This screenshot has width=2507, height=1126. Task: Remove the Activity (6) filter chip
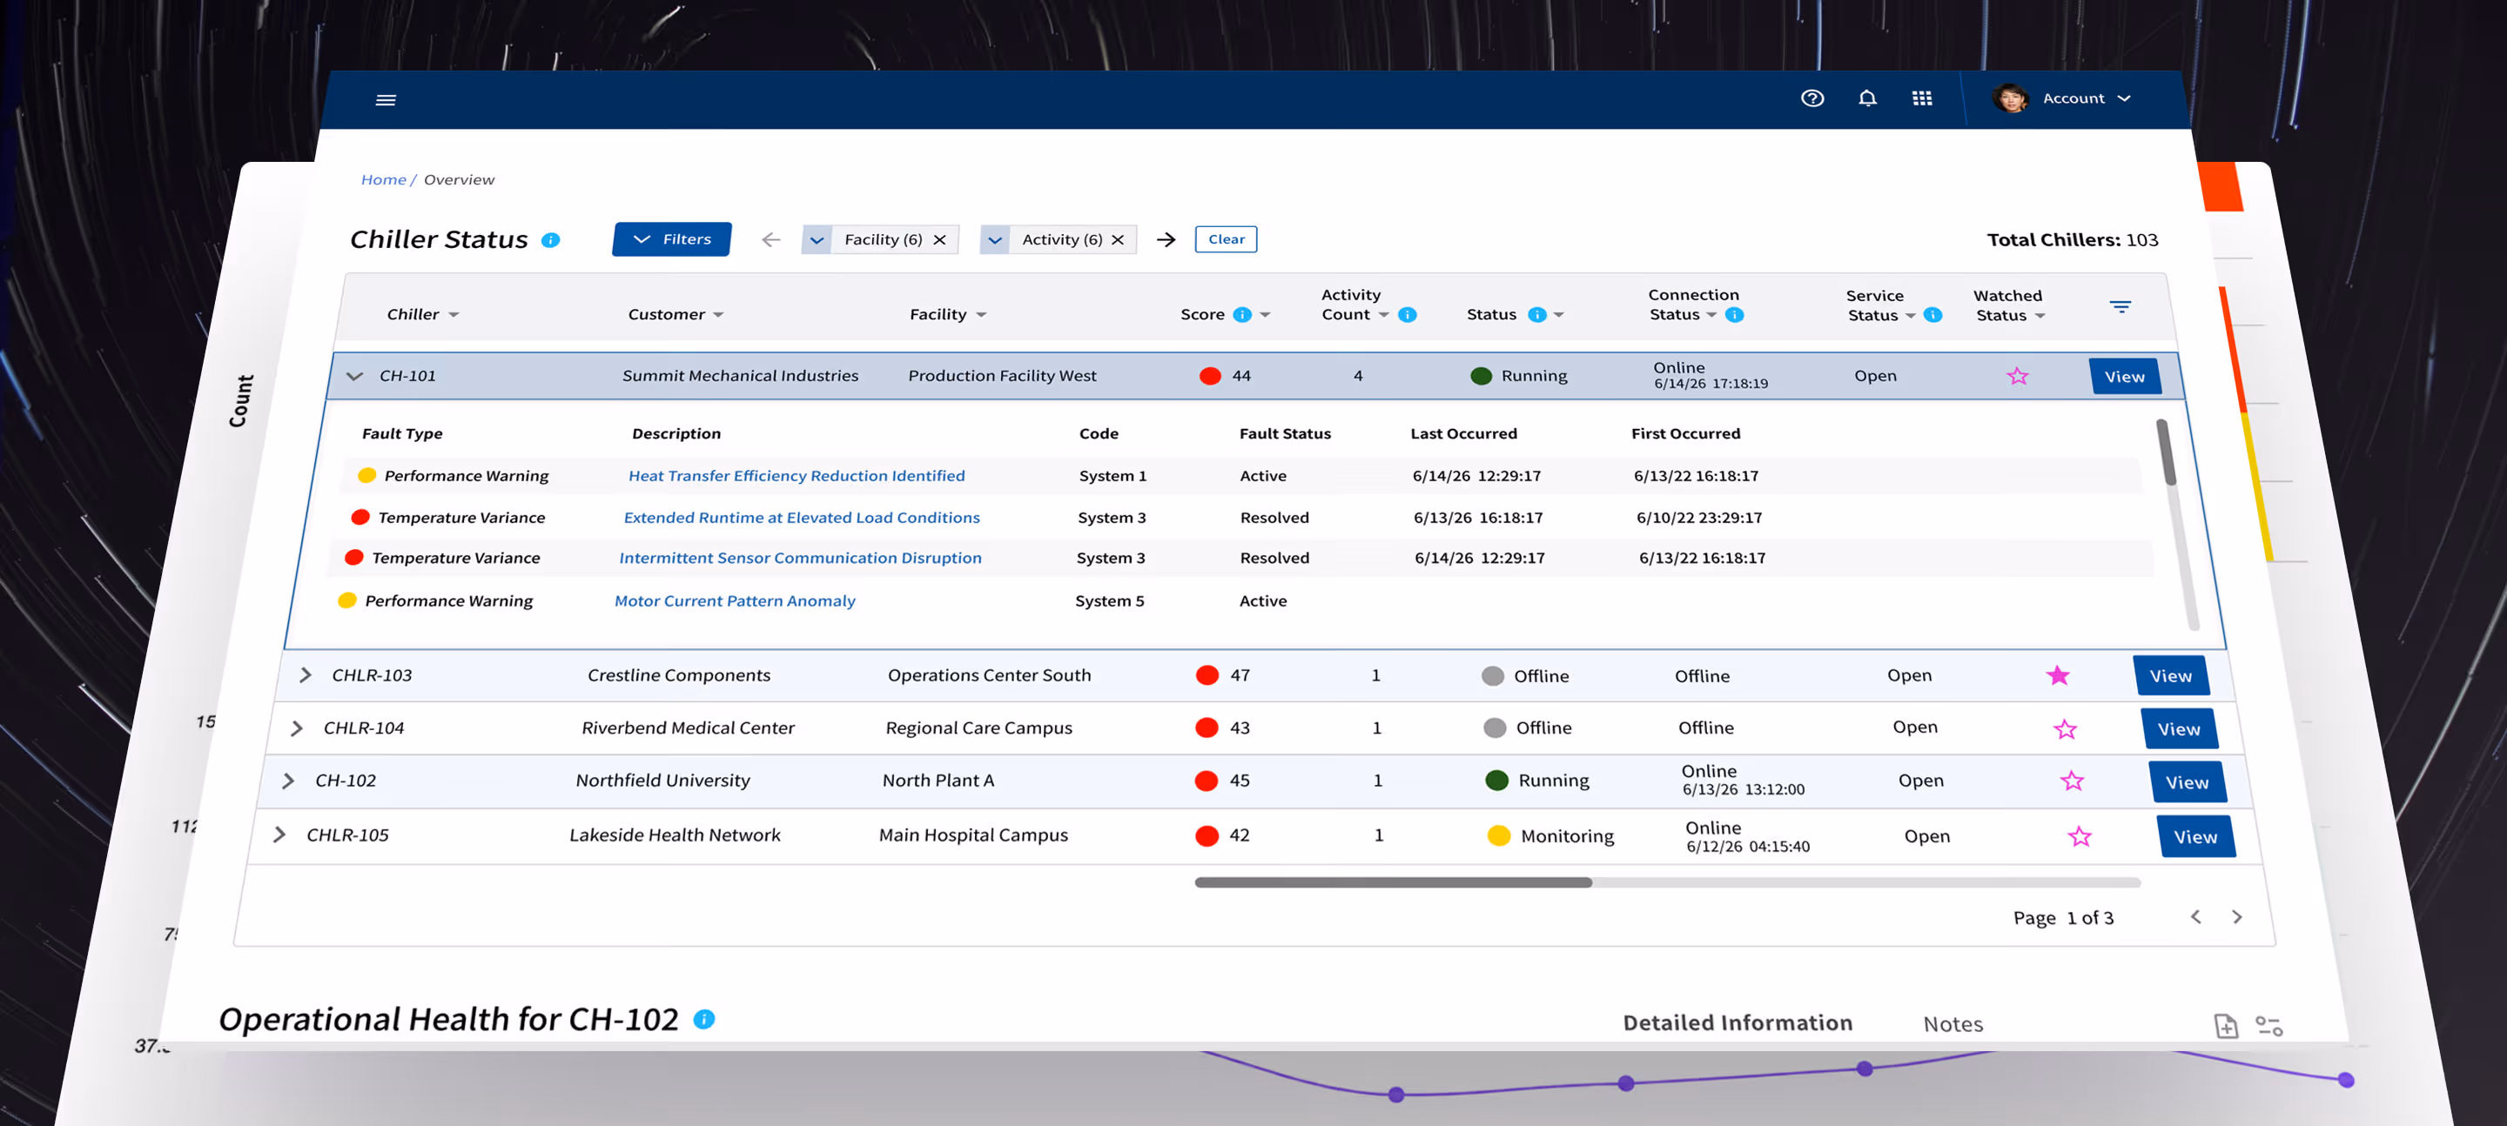click(x=1117, y=239)
